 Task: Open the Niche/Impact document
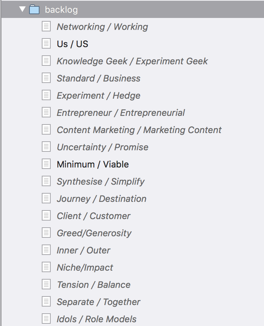tap(85, 267)
